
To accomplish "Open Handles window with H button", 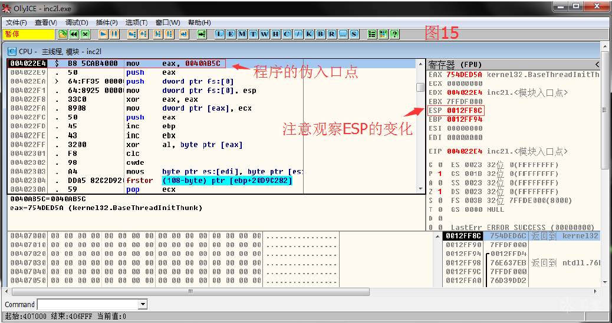I will [275, 34].
